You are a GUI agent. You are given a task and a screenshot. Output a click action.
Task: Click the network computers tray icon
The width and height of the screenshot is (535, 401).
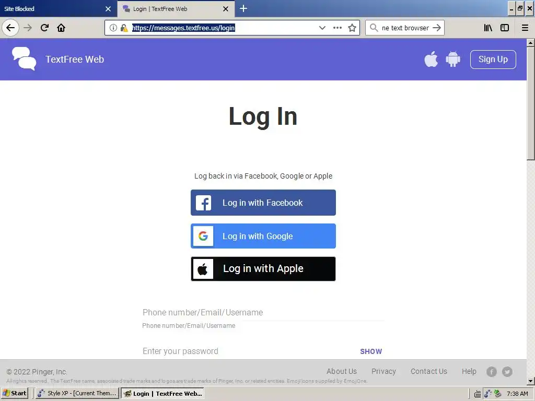tap(498, 394)
